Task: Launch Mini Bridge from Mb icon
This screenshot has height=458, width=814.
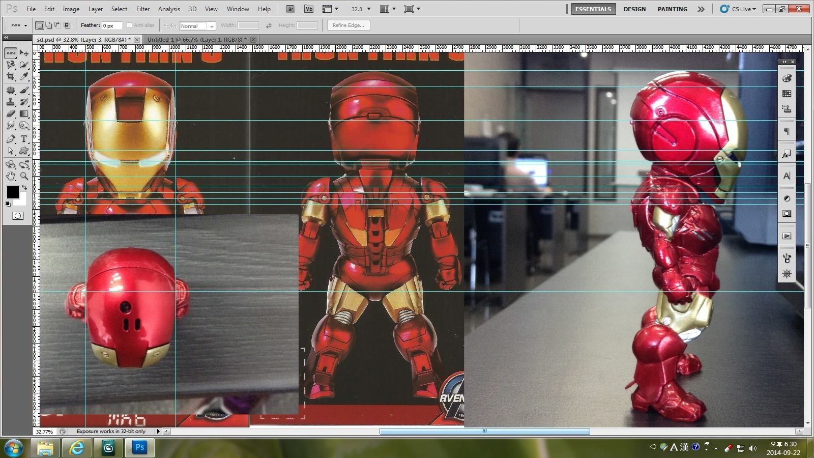Action: [x=309, y=9]
